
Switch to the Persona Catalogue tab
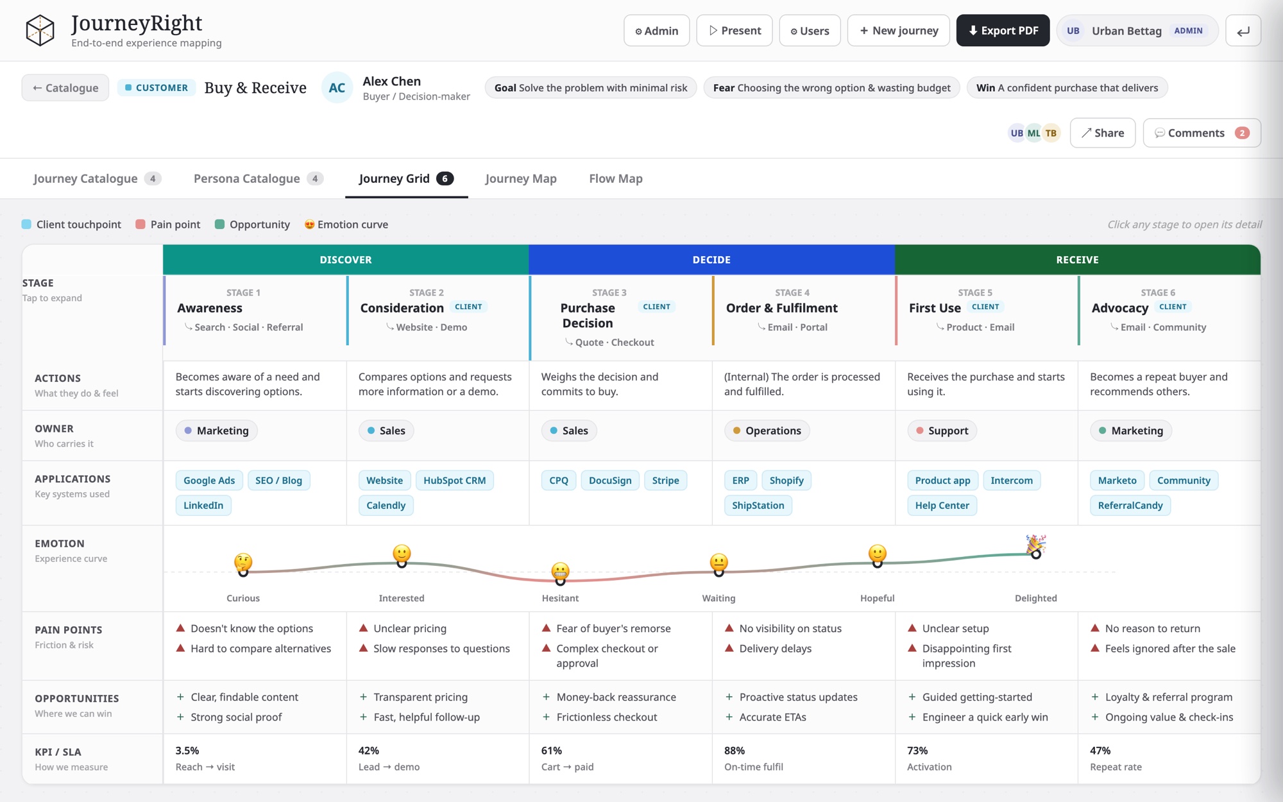pos(258,178)
